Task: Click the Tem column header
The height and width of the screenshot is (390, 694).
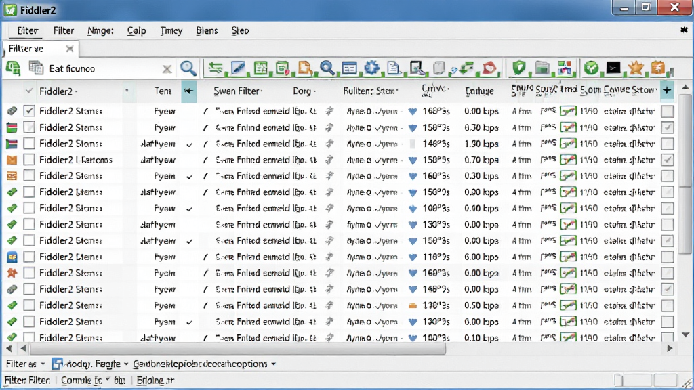Action: [x=163, y=91]
